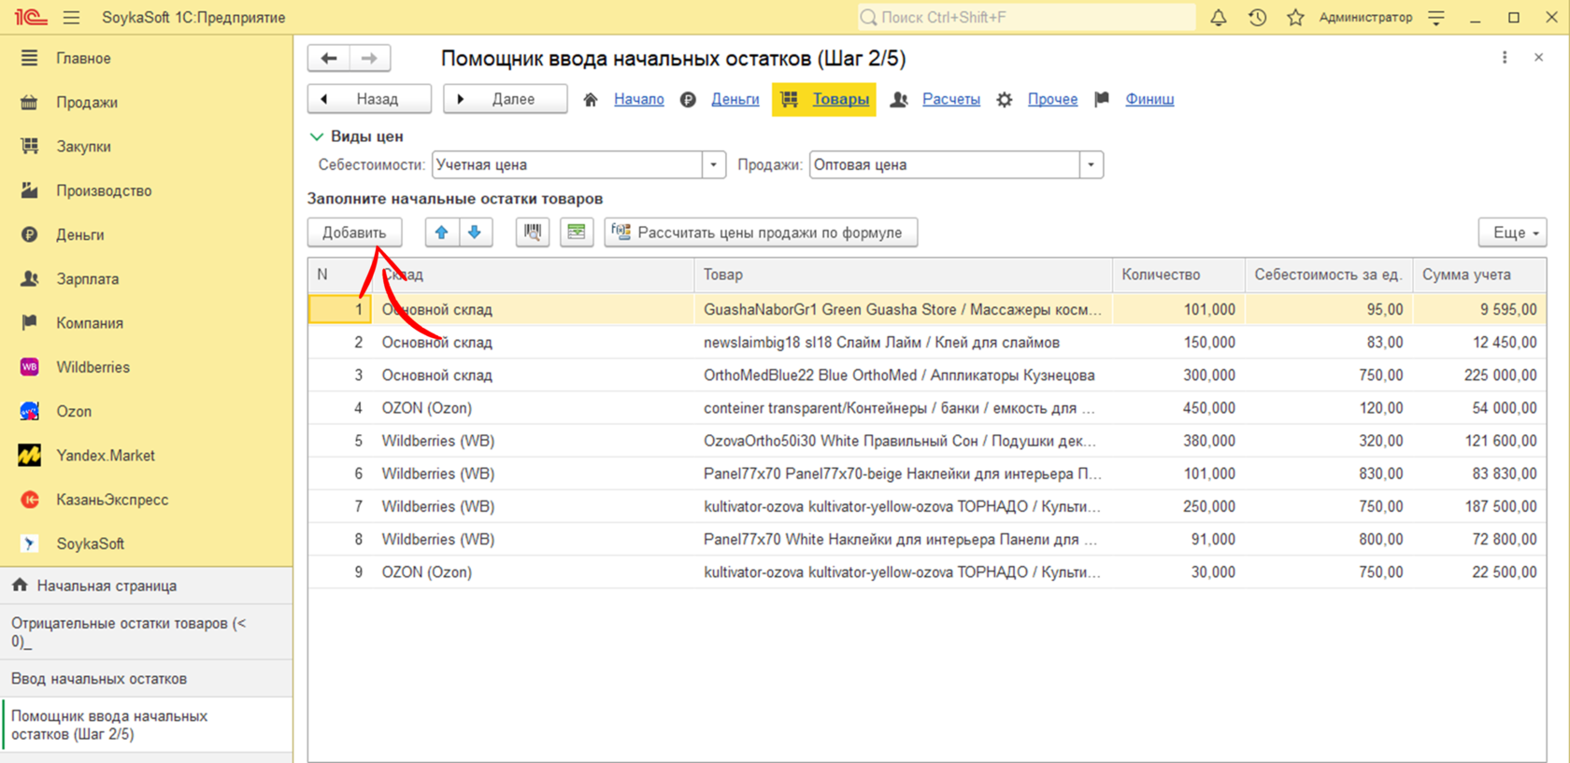The image size is (1570, 763).
Task: Click the 1C logo icon
Action: click(30, 18)
